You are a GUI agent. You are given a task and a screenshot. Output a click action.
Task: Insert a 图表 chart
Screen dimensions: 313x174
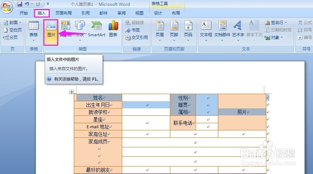(x=113, y=29)
